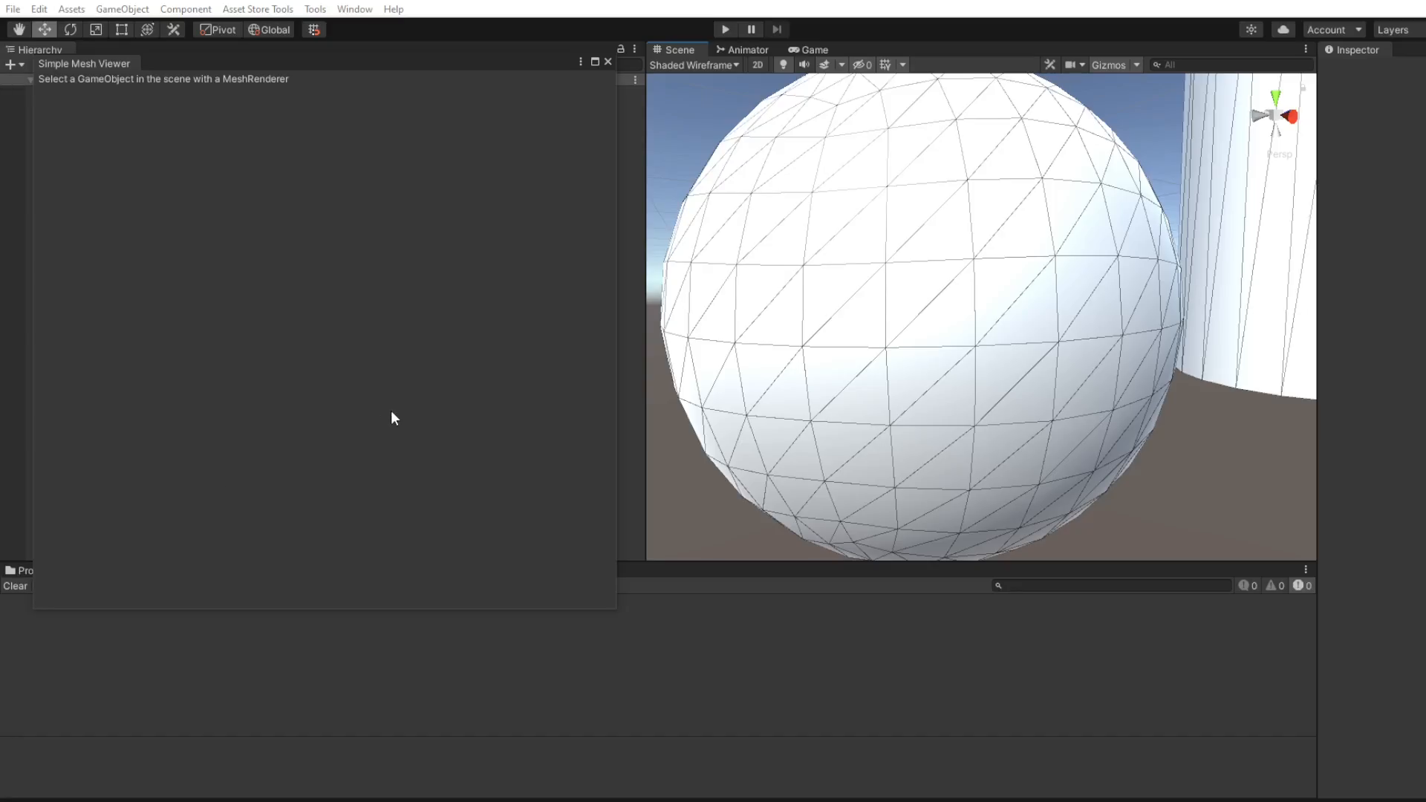Screen dimensions: 1426x802
Task: Toggle Console warnings filter
Action: (x=1275, y=586)
